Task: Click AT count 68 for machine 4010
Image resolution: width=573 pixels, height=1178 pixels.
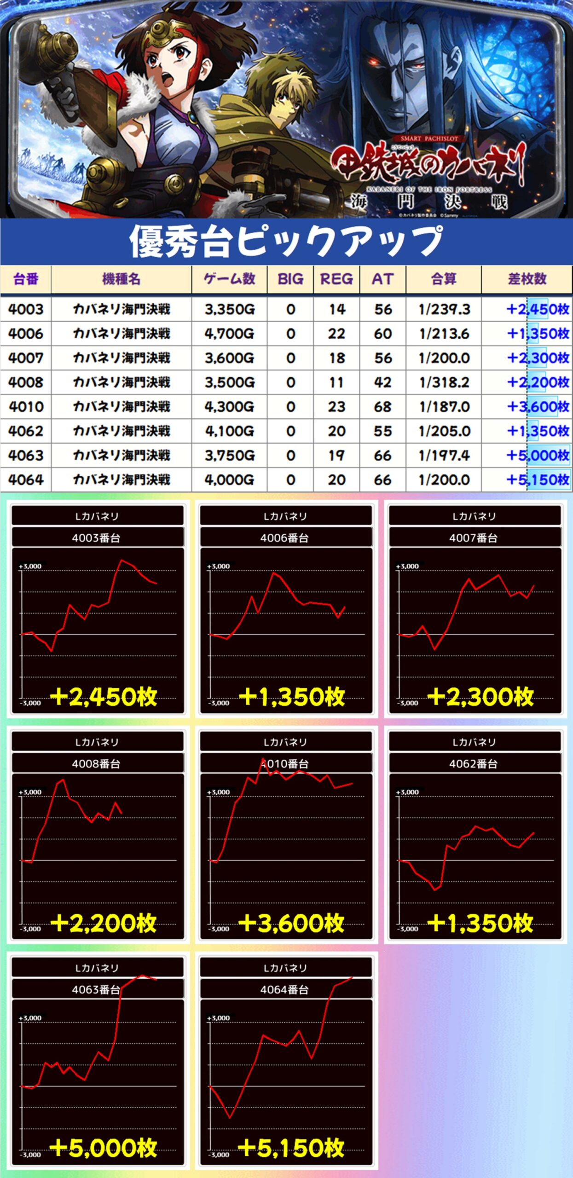Action: coord(382,407)
